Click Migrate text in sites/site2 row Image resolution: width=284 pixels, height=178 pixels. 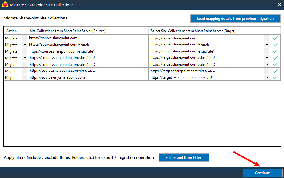pyautogui.click(x=11, y=58)
